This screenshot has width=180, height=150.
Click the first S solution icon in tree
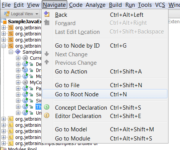11,27
